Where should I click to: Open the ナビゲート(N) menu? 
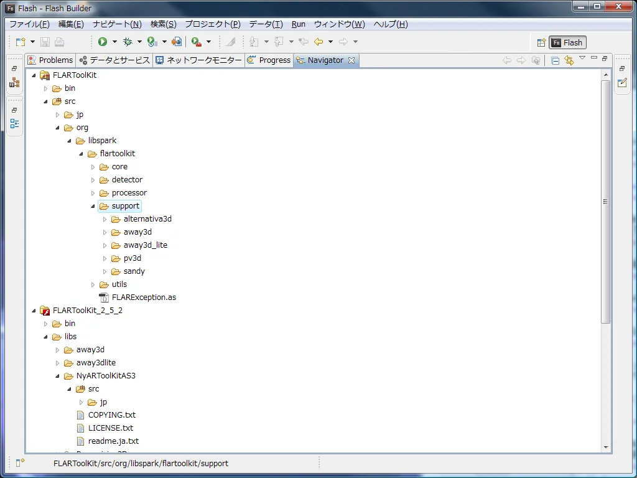click(x=117, y=24)
